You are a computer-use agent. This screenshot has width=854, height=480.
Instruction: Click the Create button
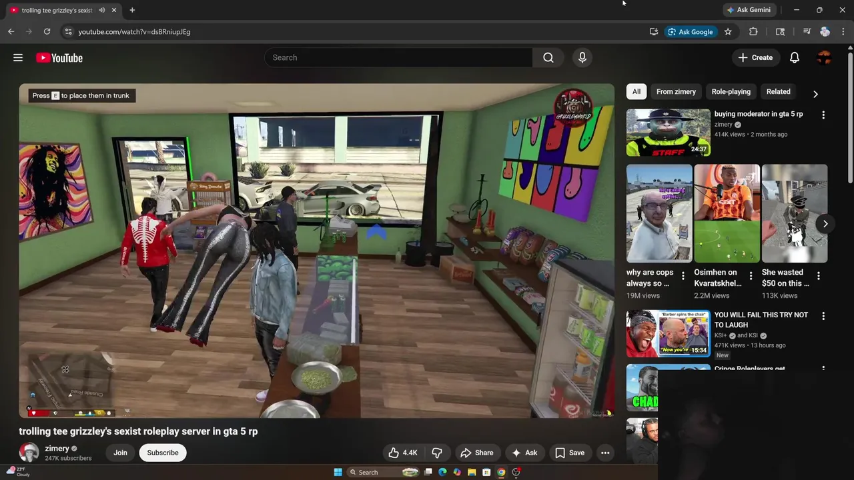(755, 58)
